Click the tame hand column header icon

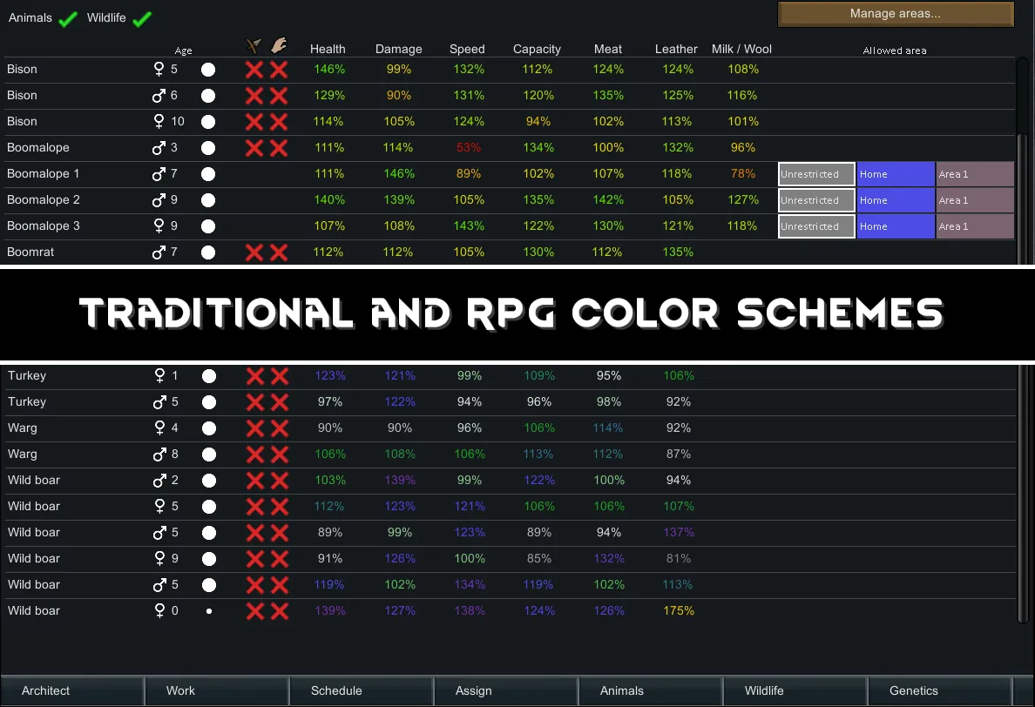[278, 46]
